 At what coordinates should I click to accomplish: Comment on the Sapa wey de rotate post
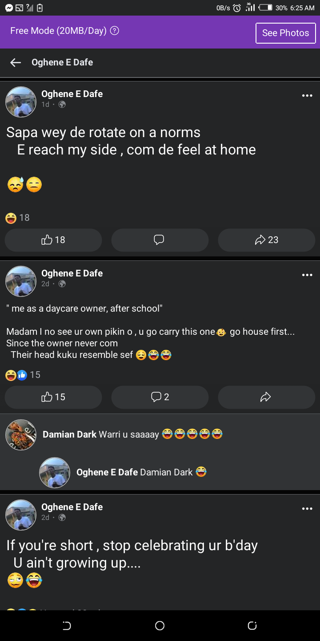click(x=160, y=240)
